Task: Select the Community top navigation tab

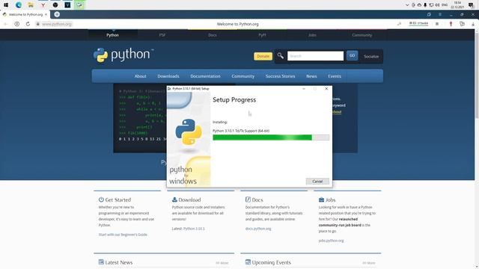Action: pyautogui.click(x=362, y=35)
